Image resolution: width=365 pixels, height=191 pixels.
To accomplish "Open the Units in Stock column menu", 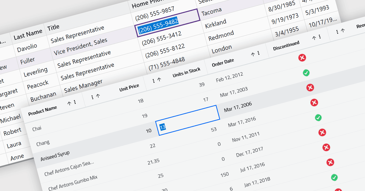I will (153, 81).
